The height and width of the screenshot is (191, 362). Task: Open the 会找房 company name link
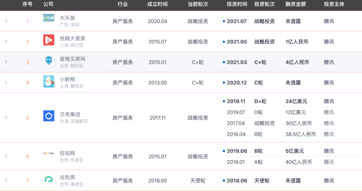coord(67,177)
